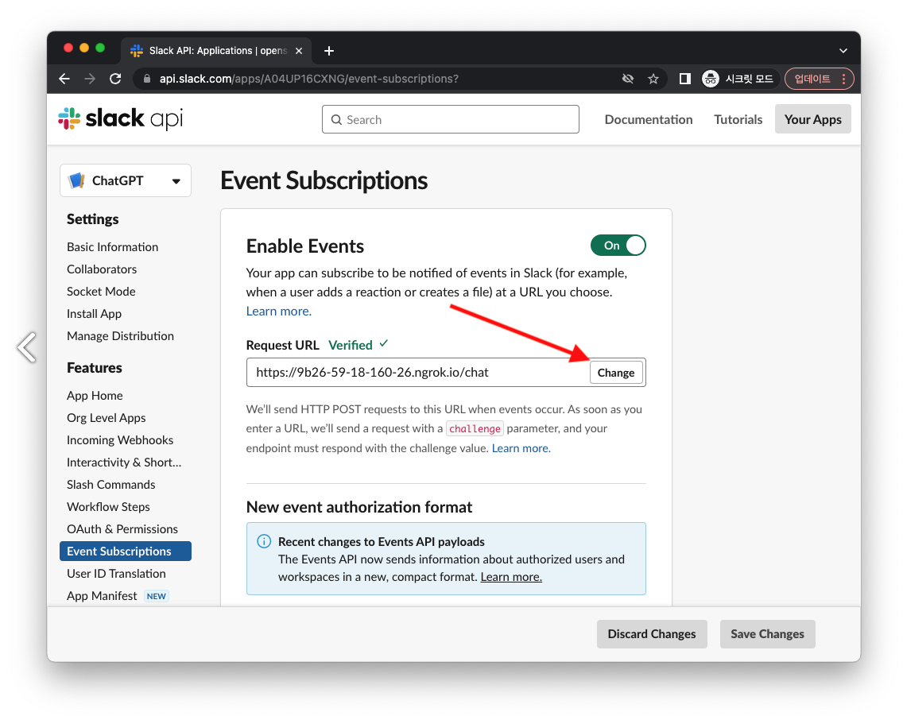This screenshot has height=716, width=903.
Task: Click the Verified status text
Action: point(350,346)
